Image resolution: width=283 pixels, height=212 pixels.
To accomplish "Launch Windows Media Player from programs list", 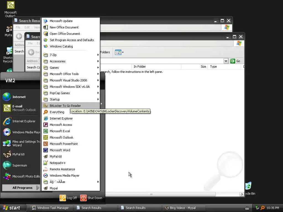I will [71, 176].
